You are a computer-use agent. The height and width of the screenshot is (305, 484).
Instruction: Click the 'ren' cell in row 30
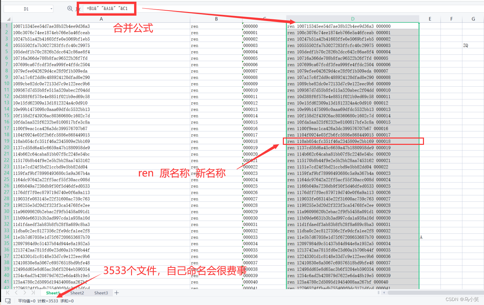216,211
